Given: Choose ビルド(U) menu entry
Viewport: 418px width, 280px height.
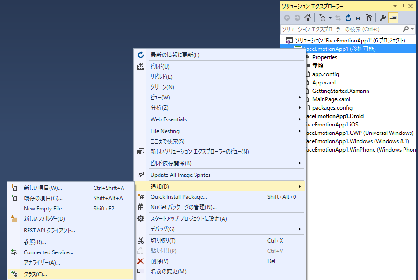Looking at the screenshot, I should 220,67.
